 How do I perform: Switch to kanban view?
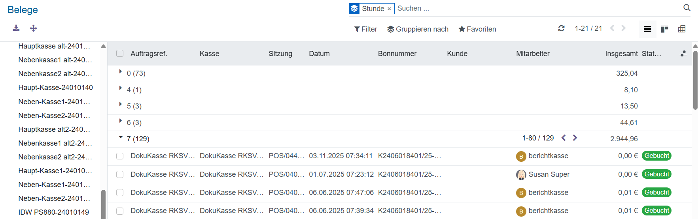click(664, 29)
